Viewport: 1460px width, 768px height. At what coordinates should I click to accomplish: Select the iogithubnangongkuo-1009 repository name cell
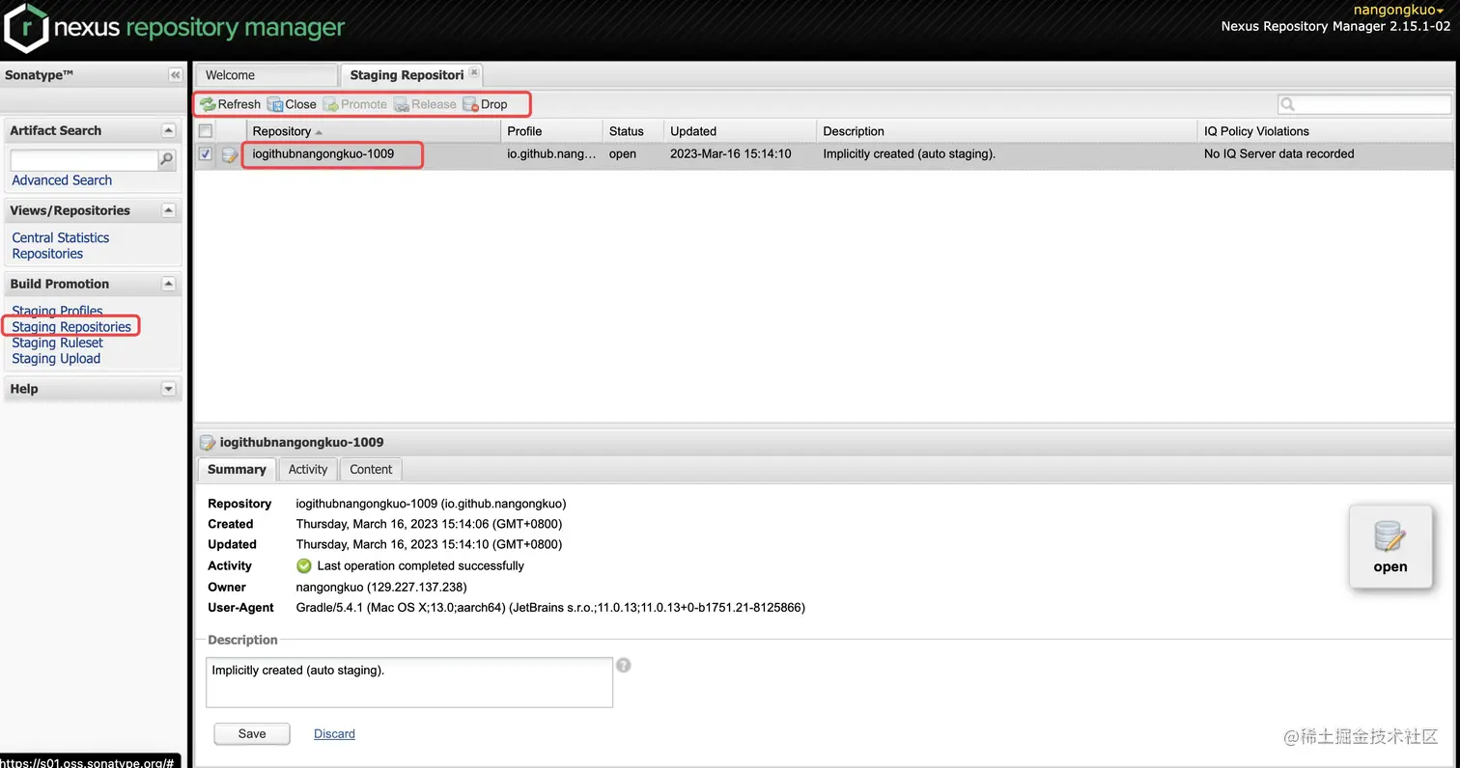(323, 153)
